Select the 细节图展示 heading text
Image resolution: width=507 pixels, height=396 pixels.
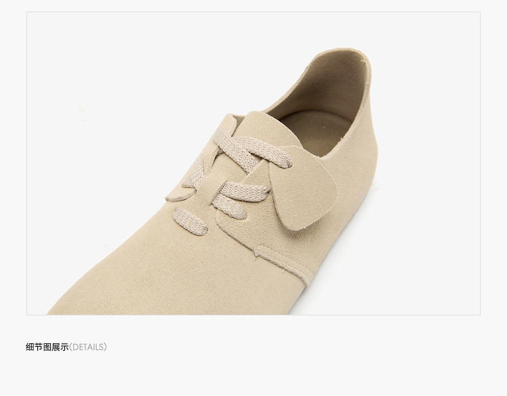pos(47,347)
